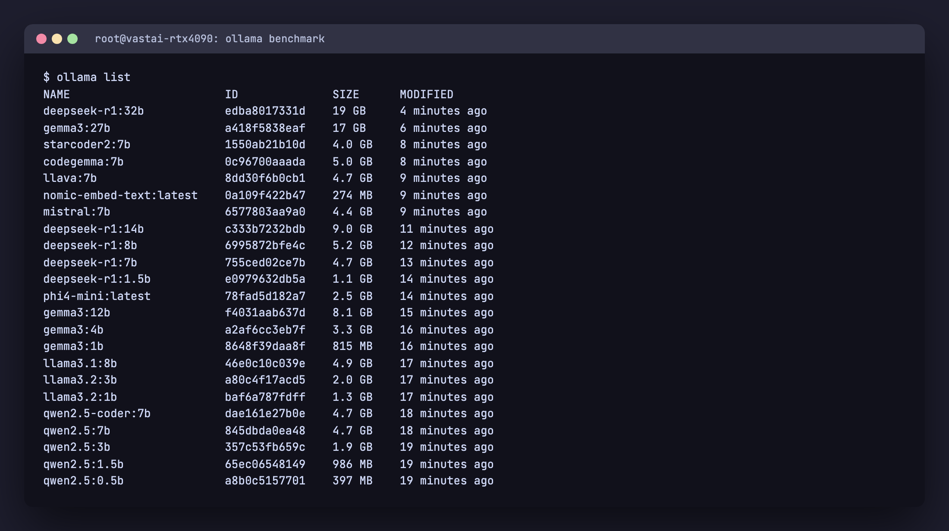Click the '986 MB' size value
This screenshot has width=949, height=531.
[x=353, y=464]
